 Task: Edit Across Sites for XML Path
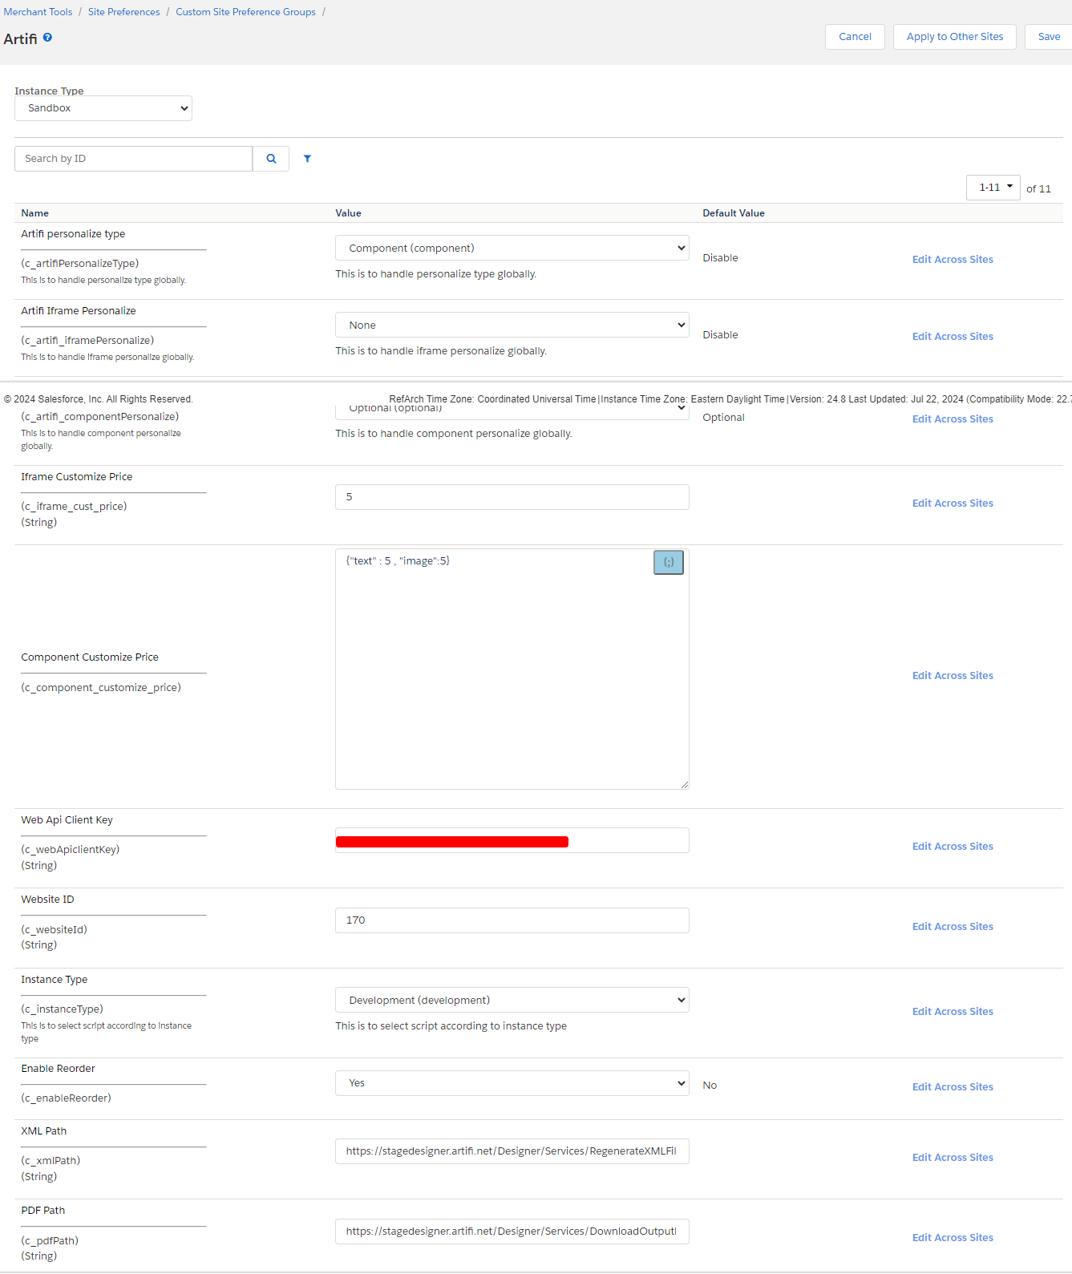pos(953,1158)
